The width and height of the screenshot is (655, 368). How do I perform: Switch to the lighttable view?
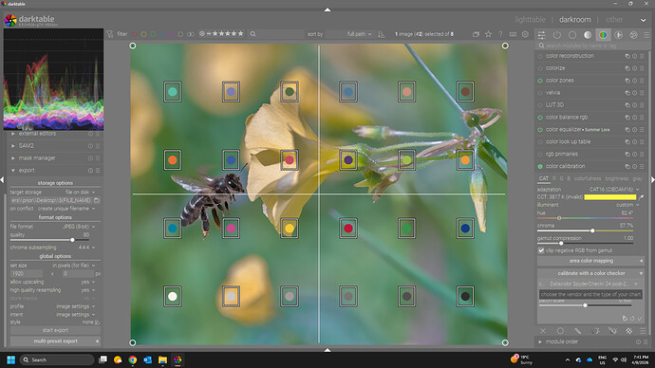(530, 20)
